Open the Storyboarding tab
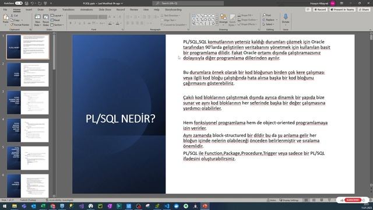 (x=173, y=9)
